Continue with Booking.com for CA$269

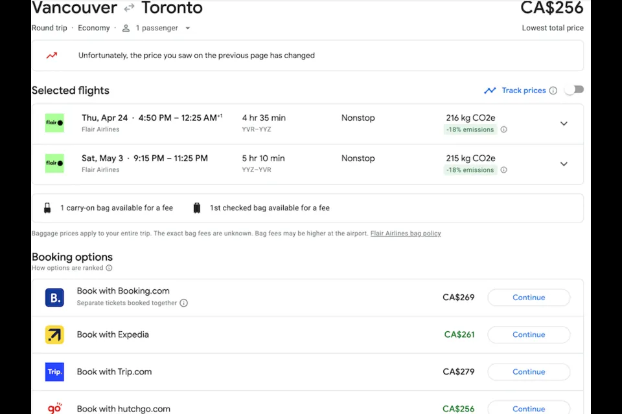[528, 298]
